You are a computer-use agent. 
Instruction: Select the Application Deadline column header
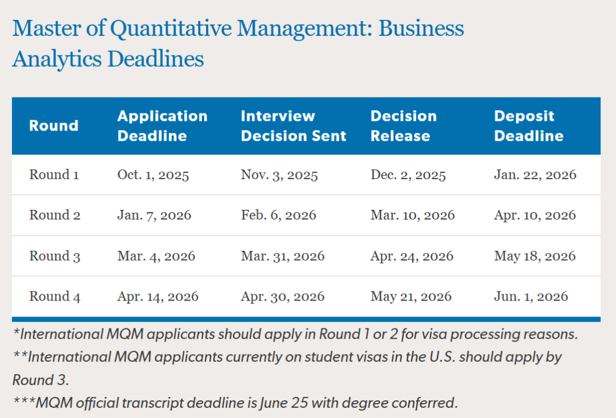pyautogui.click(x=163, y=126)
